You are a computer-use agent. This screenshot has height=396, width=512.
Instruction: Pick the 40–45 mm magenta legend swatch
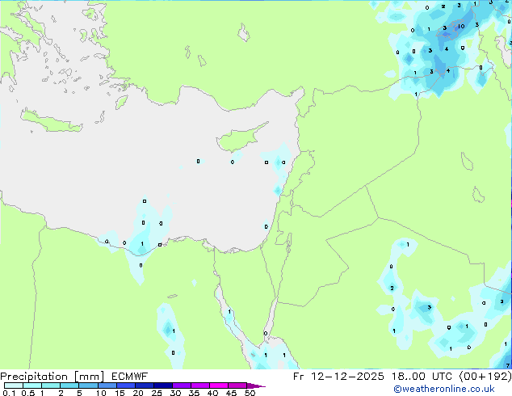[x=219, y=385]
